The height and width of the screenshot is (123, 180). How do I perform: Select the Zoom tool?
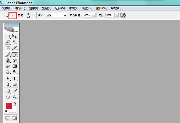15,97
